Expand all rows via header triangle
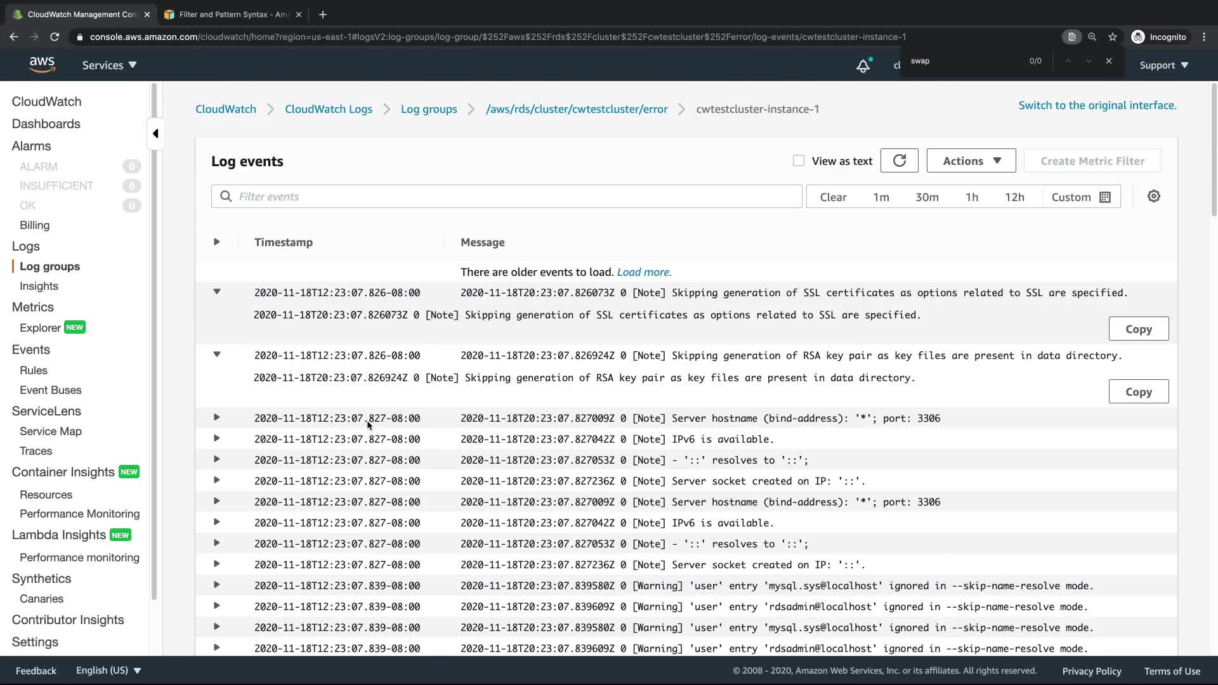This screenshot has width=1218, height=685. point(217,242)
